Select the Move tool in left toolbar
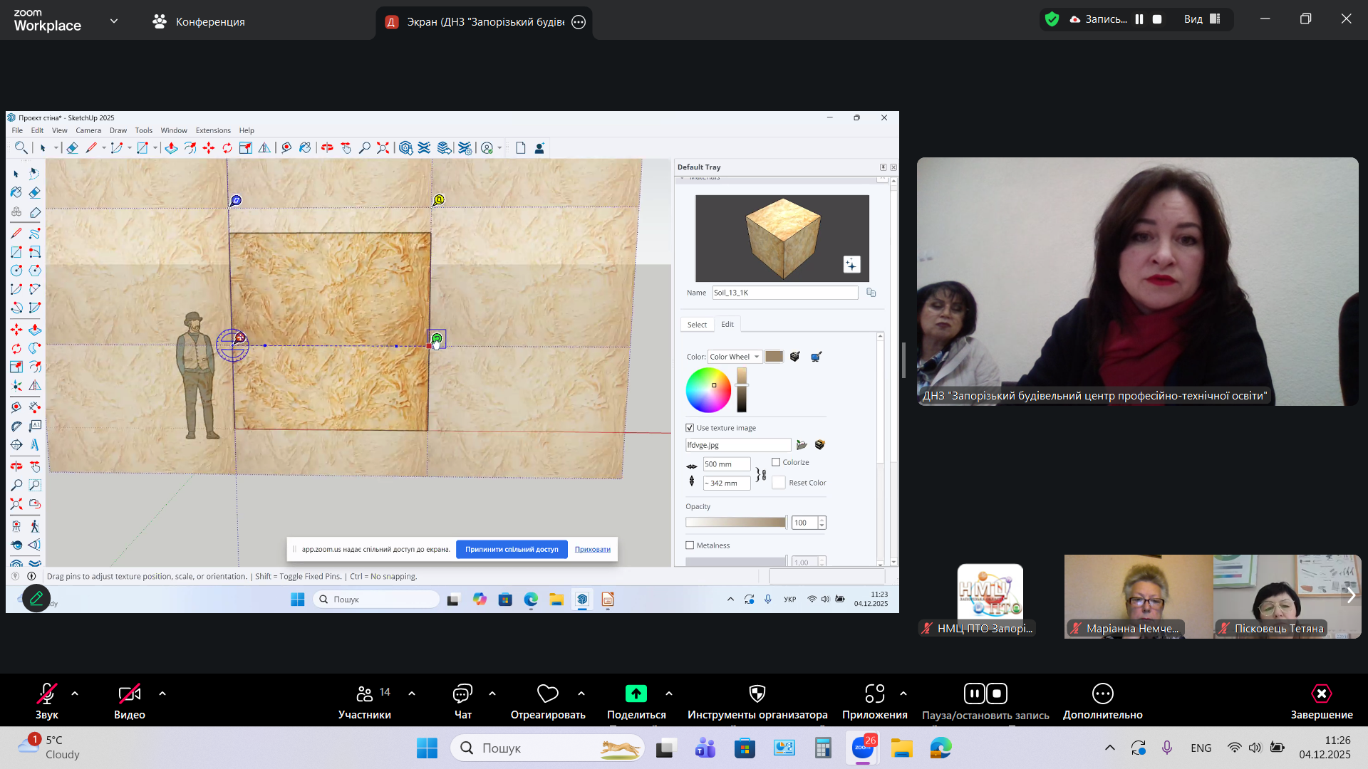 (x=16, y=330)
